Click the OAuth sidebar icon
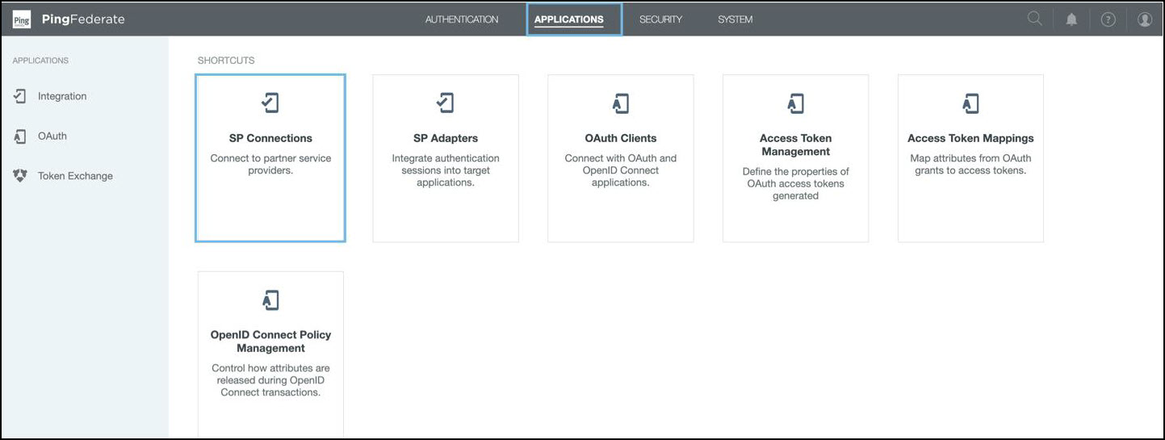The height and width of the screenshot is (440, 1165). pos(20,136)
